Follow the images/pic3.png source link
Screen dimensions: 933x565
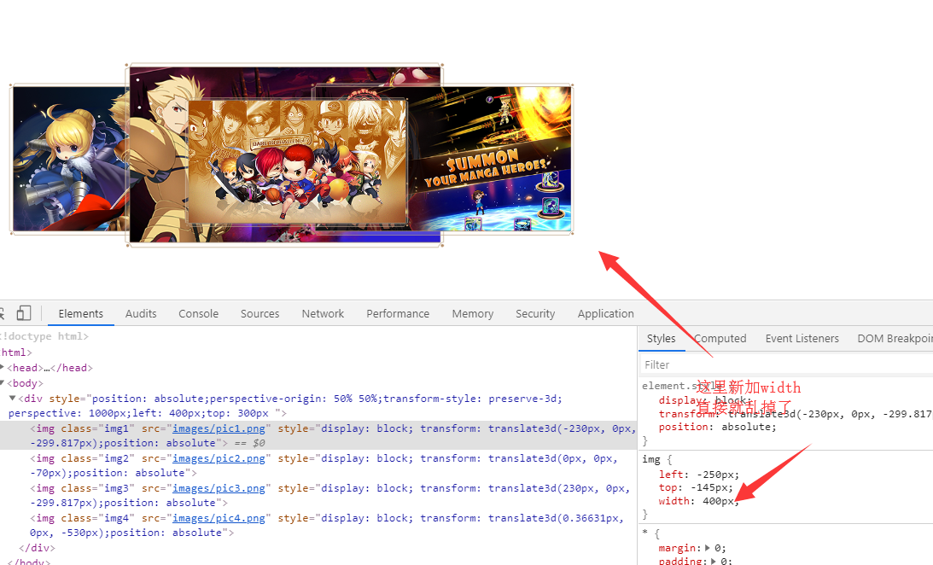[219, 487]
